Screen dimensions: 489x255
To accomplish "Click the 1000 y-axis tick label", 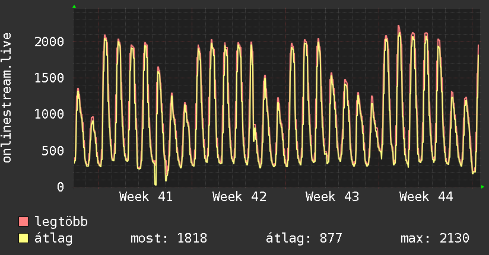I will coord(49,114).
